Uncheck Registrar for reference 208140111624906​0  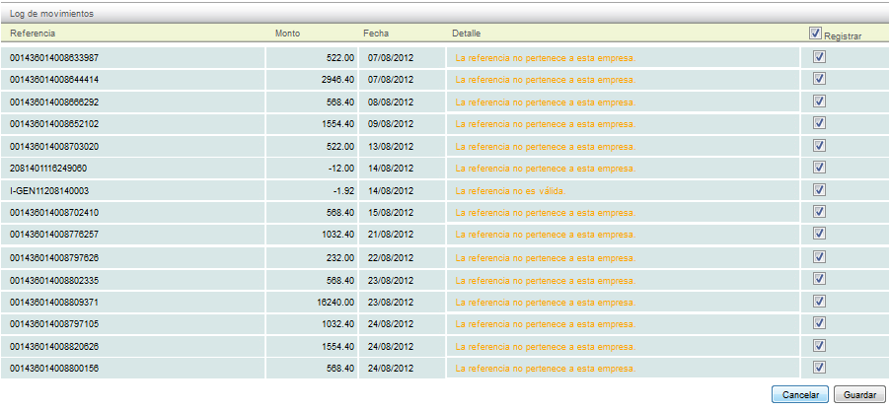tap(819, 168)
